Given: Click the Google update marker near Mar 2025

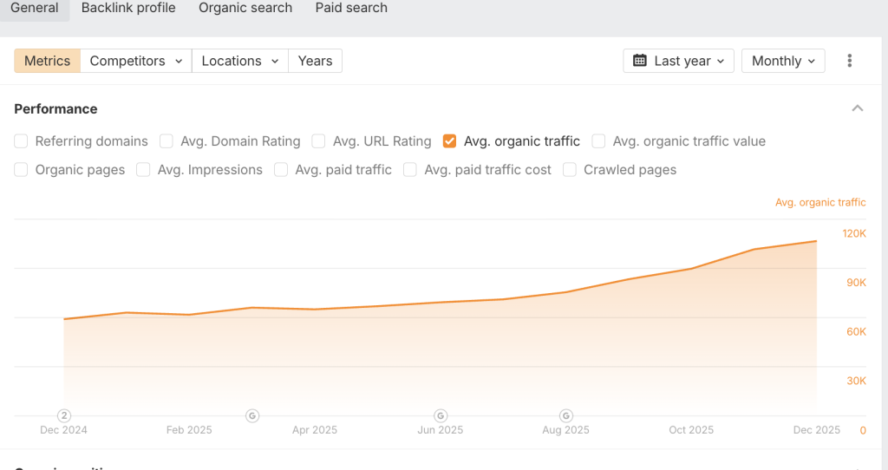Looking at the screenshot, I should pyautogui.click(x=252, y=415).
